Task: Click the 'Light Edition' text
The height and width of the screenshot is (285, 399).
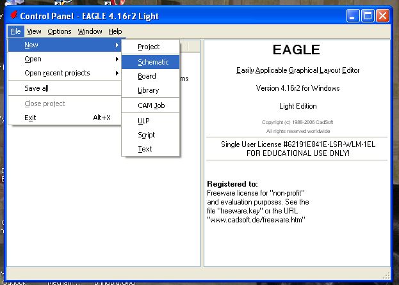Action: tap(298, 106)
